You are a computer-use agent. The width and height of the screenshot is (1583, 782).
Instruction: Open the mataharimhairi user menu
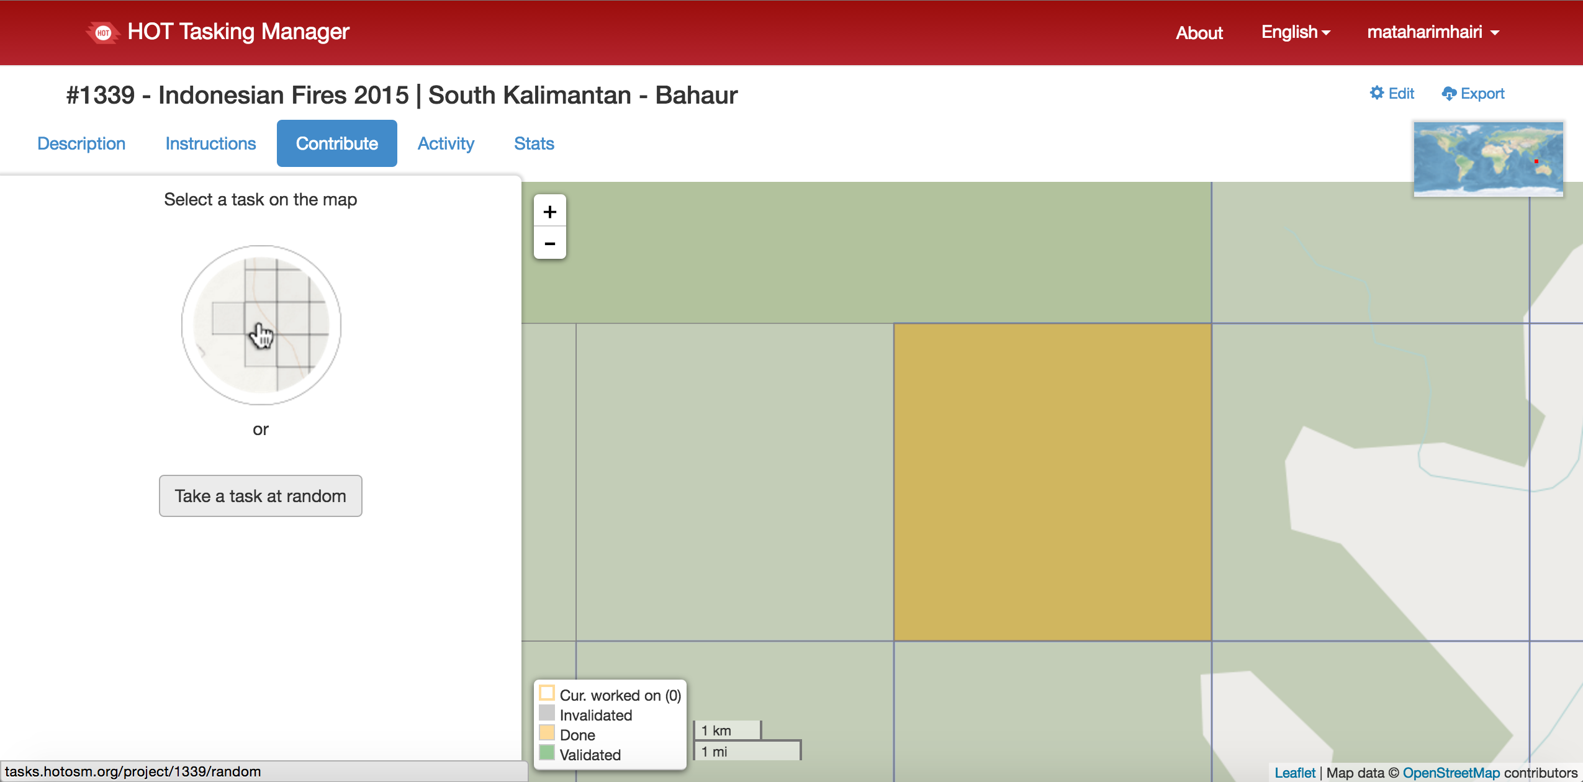click(1432, 32)
